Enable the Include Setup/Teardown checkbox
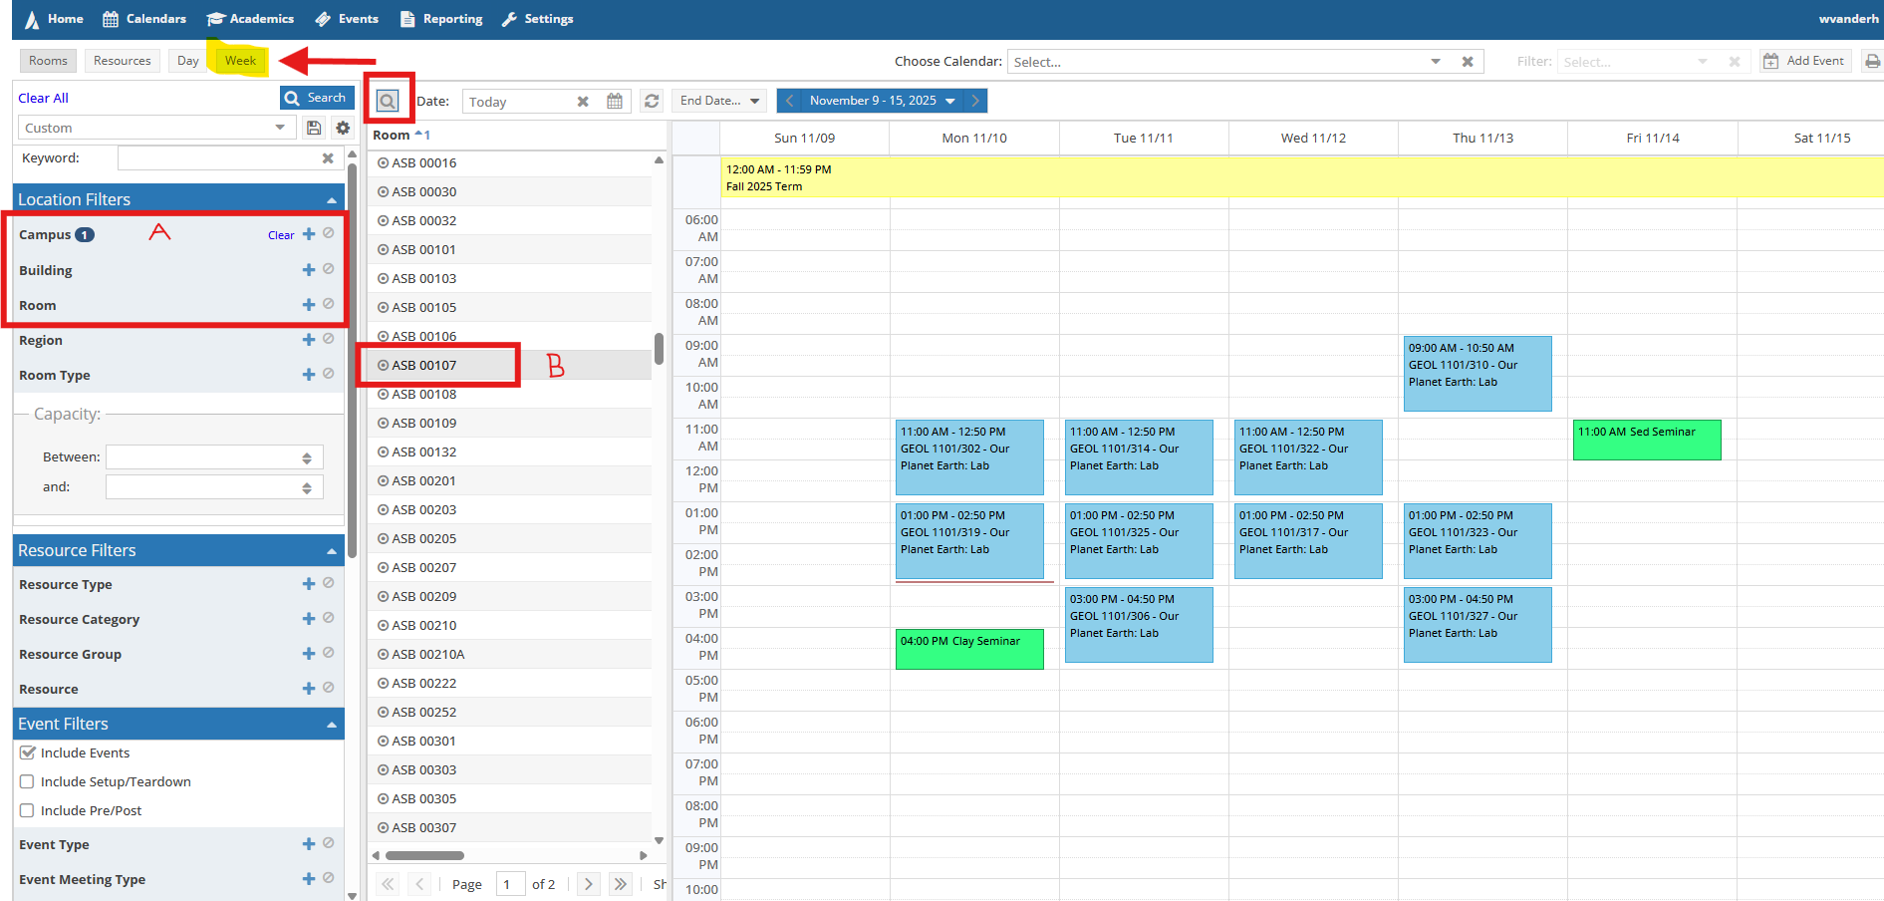1884x901 pixels. (27, 781)
